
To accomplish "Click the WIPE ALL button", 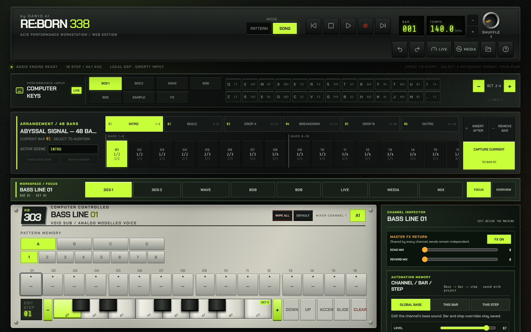I will (x=282, y=215).
